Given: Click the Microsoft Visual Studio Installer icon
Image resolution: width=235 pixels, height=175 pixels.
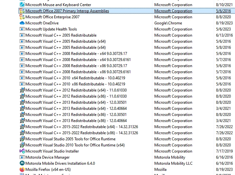Looking at the screenshot, I should [x=22, y=151].
